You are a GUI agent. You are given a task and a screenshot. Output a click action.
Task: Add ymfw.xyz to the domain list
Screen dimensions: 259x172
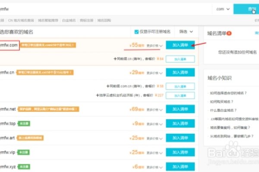pyautogui.click(x=180, y=166)
